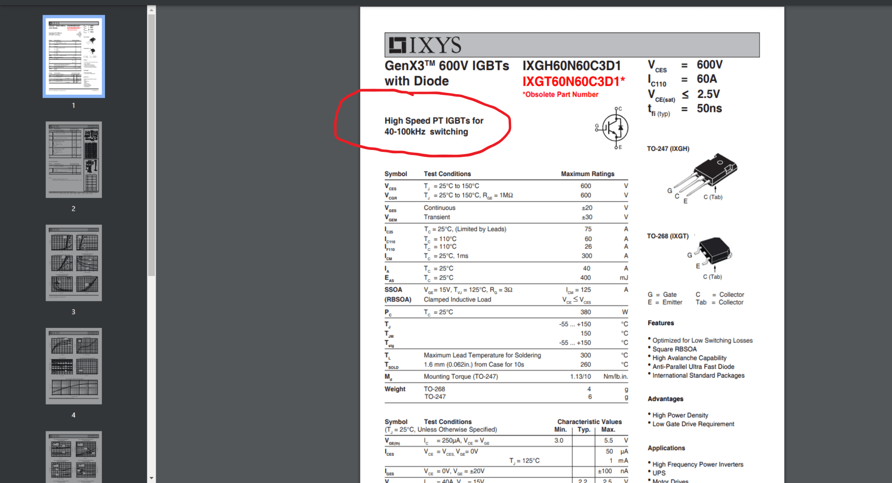Screen dimensions: 892x483
Task: Click the sidebar scroll down arrow
Action: tap(151, 478)
